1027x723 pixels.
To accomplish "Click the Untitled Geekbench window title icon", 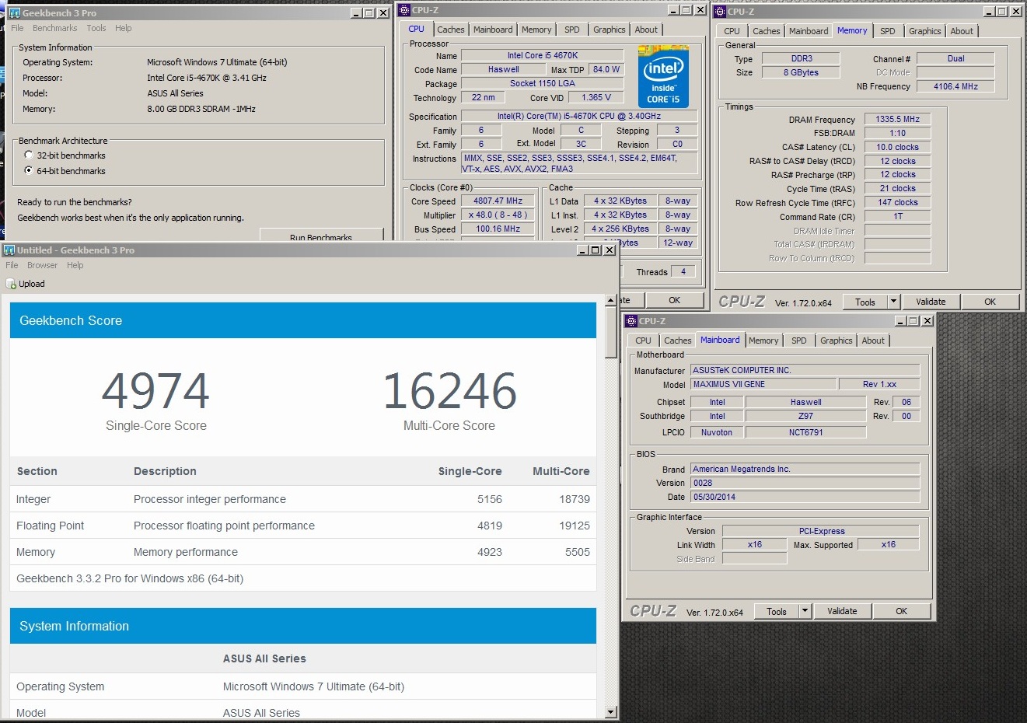I will 9,250.
